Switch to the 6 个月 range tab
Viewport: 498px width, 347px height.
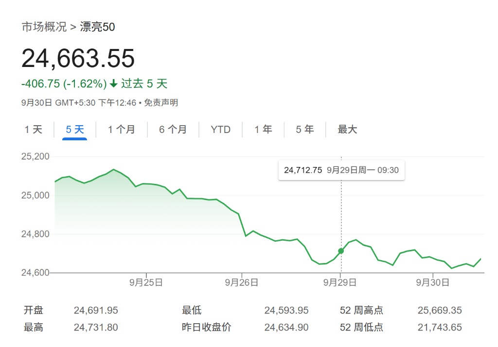[x=173, y=130]
